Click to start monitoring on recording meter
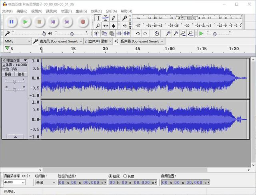Screen dimensions: 256x195 (187, 18)
